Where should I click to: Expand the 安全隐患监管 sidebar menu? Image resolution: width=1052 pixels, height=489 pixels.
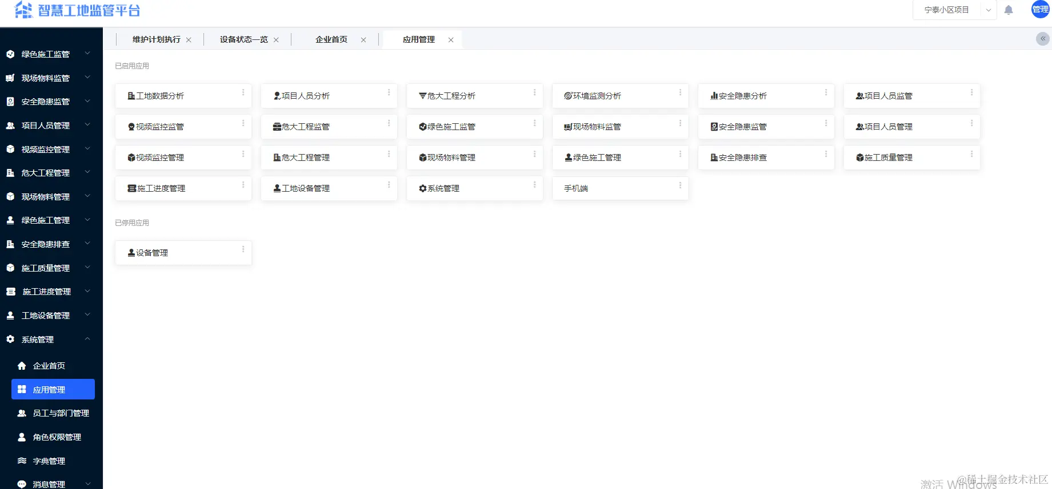coord(87,101)
